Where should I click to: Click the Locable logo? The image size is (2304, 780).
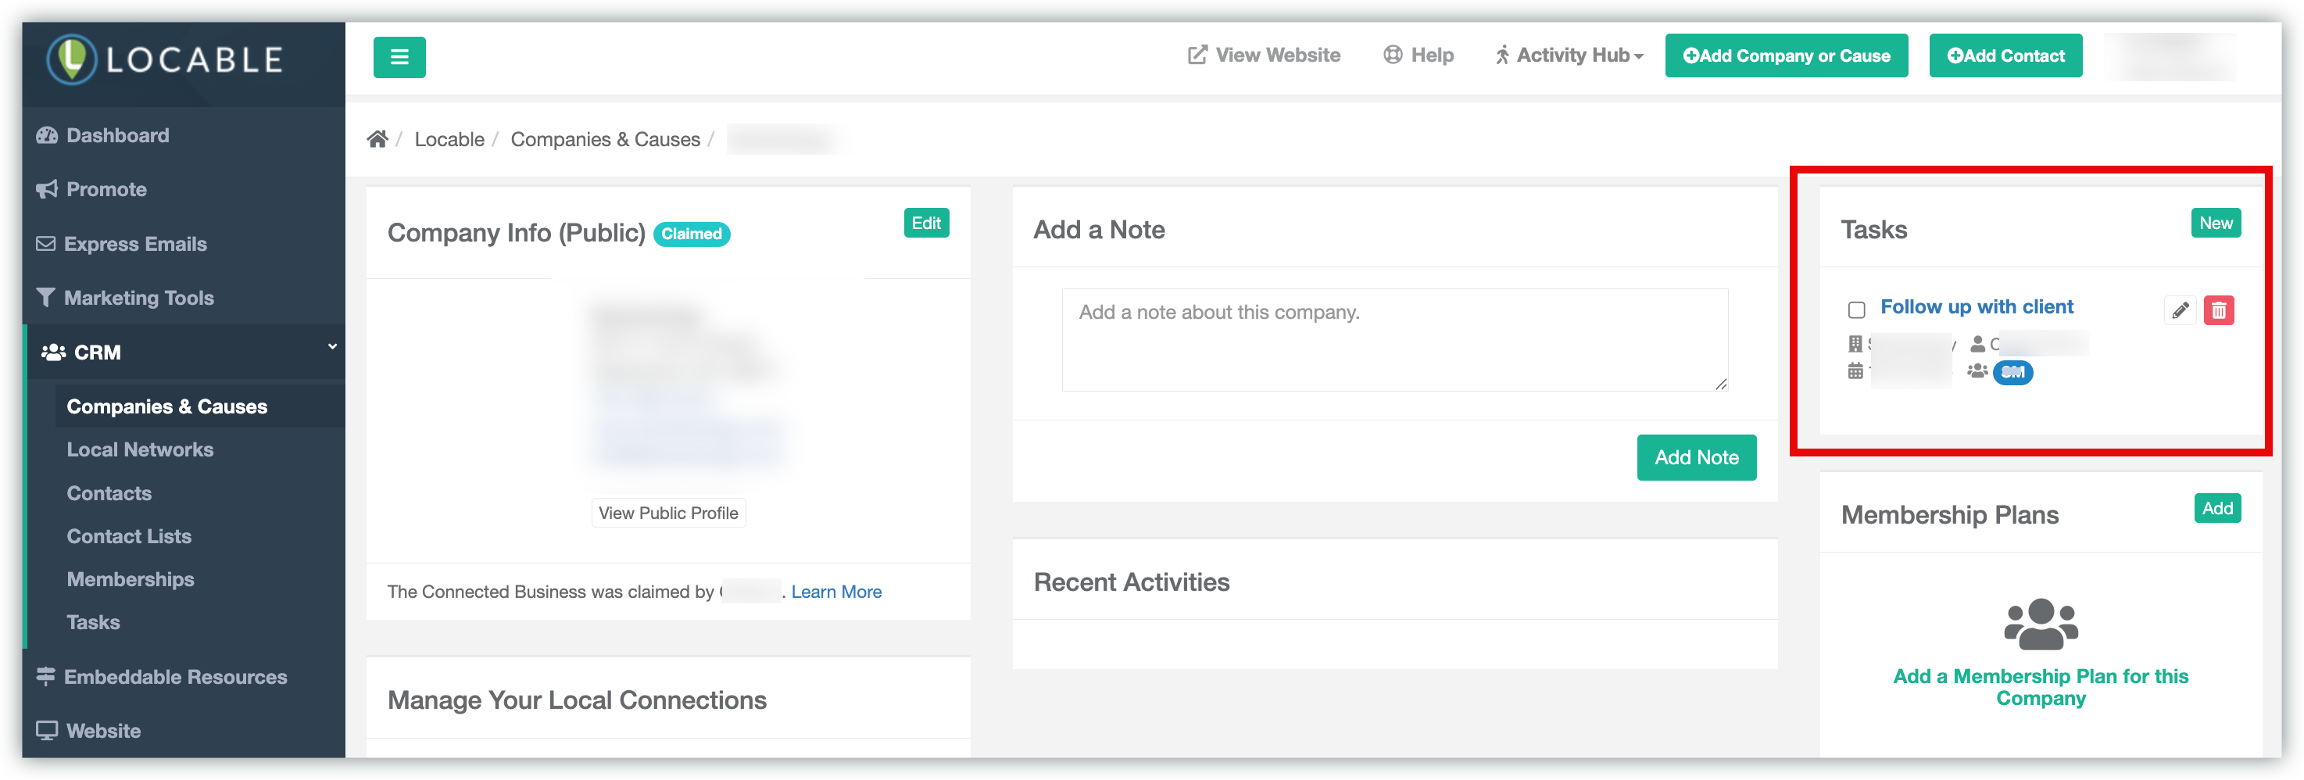[x=166, y=60]
